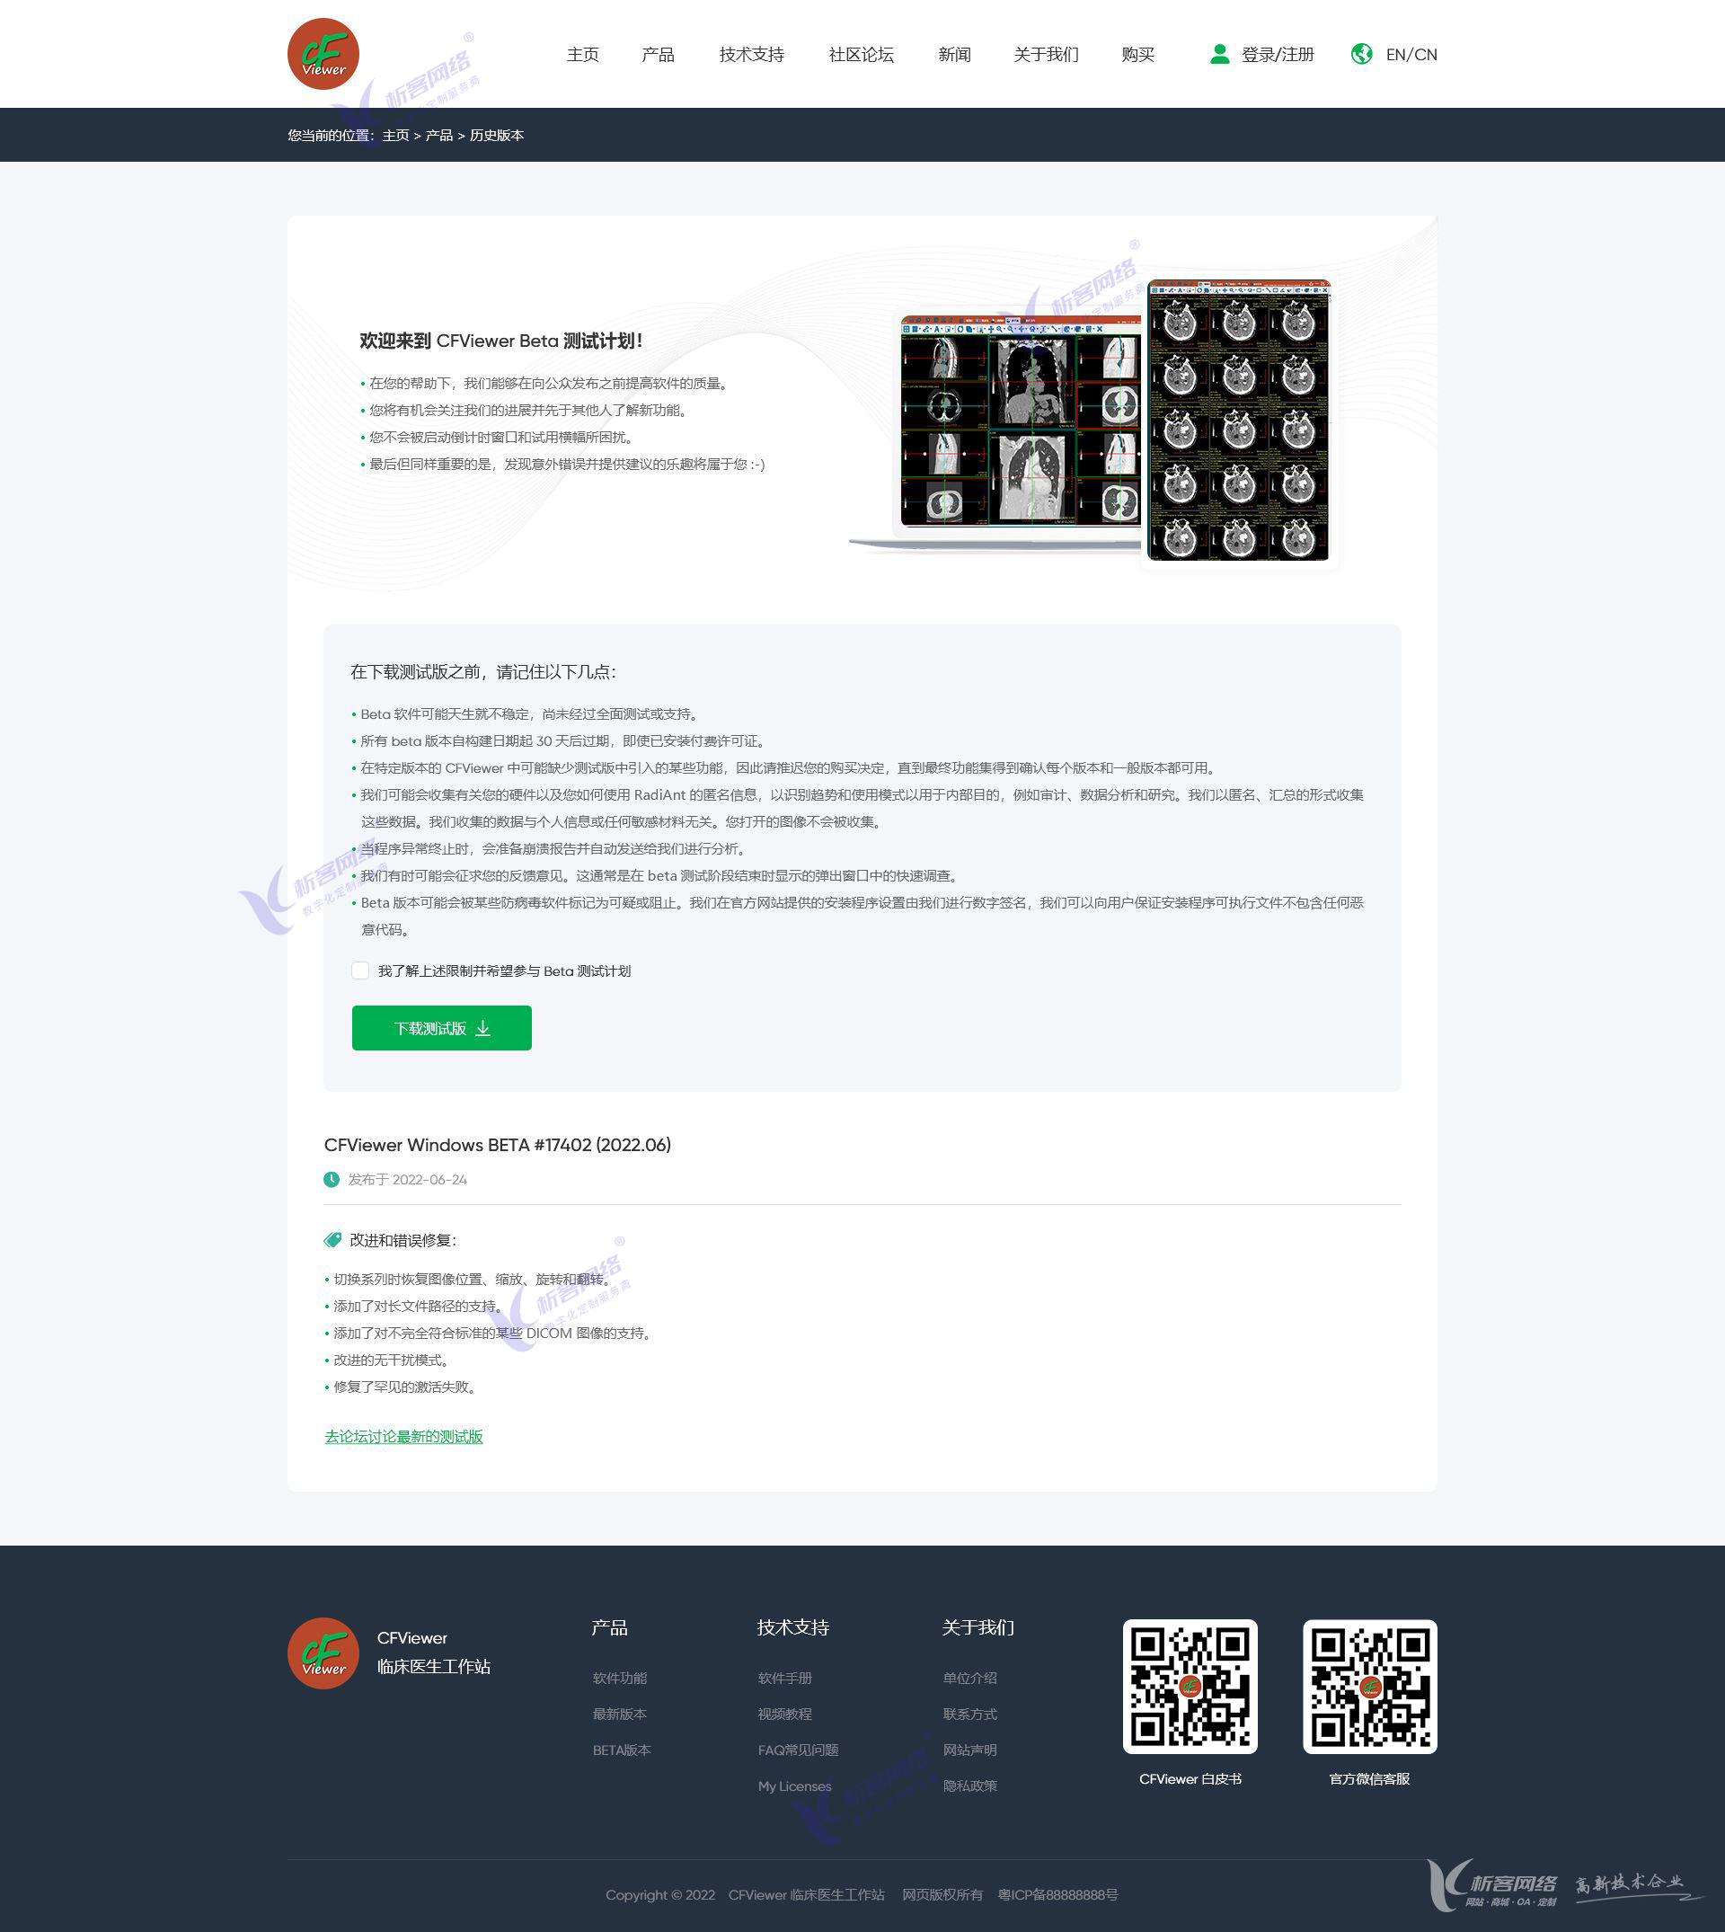The height and width of the screenshot is (1932, 1725).
Task: Click 登录/注册 link
Action: 1277,55
